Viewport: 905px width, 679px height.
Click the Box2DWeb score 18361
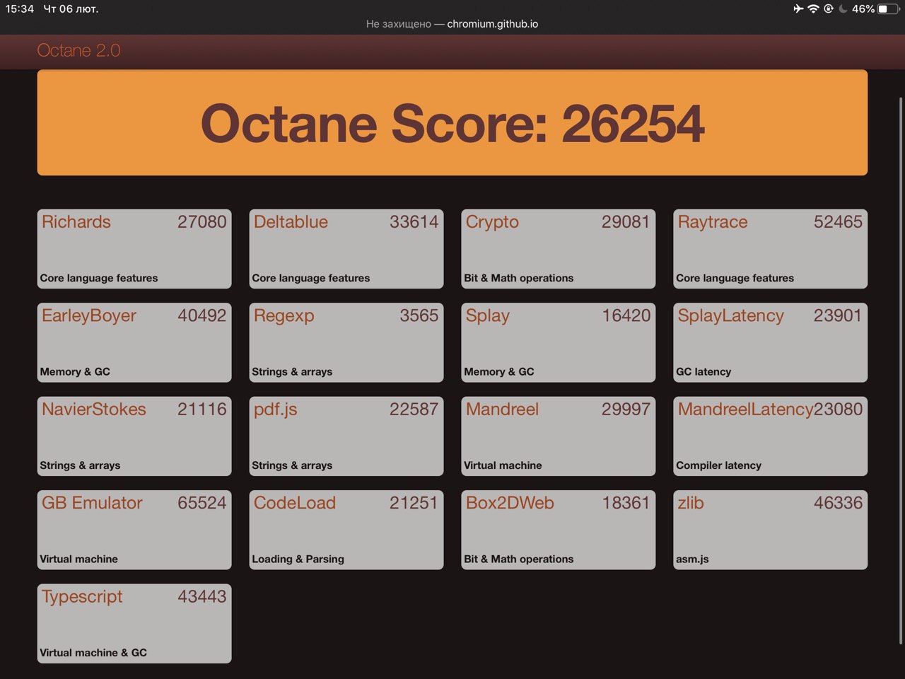(626, 503)
